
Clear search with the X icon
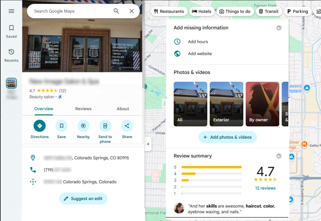(x=132, y=11)
